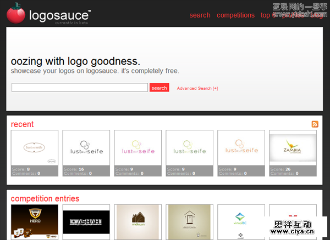Click the 'currently in beta' text

pos(71,22)
